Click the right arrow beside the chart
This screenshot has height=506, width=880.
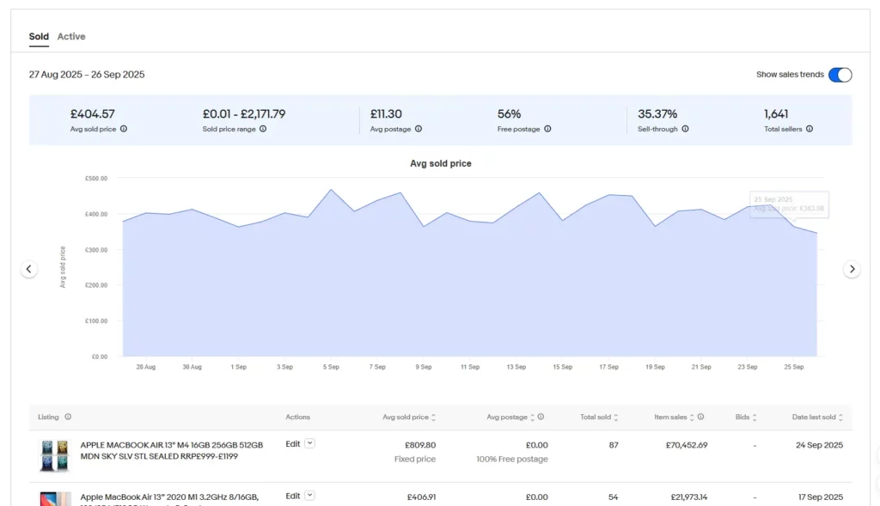[852, 268]
